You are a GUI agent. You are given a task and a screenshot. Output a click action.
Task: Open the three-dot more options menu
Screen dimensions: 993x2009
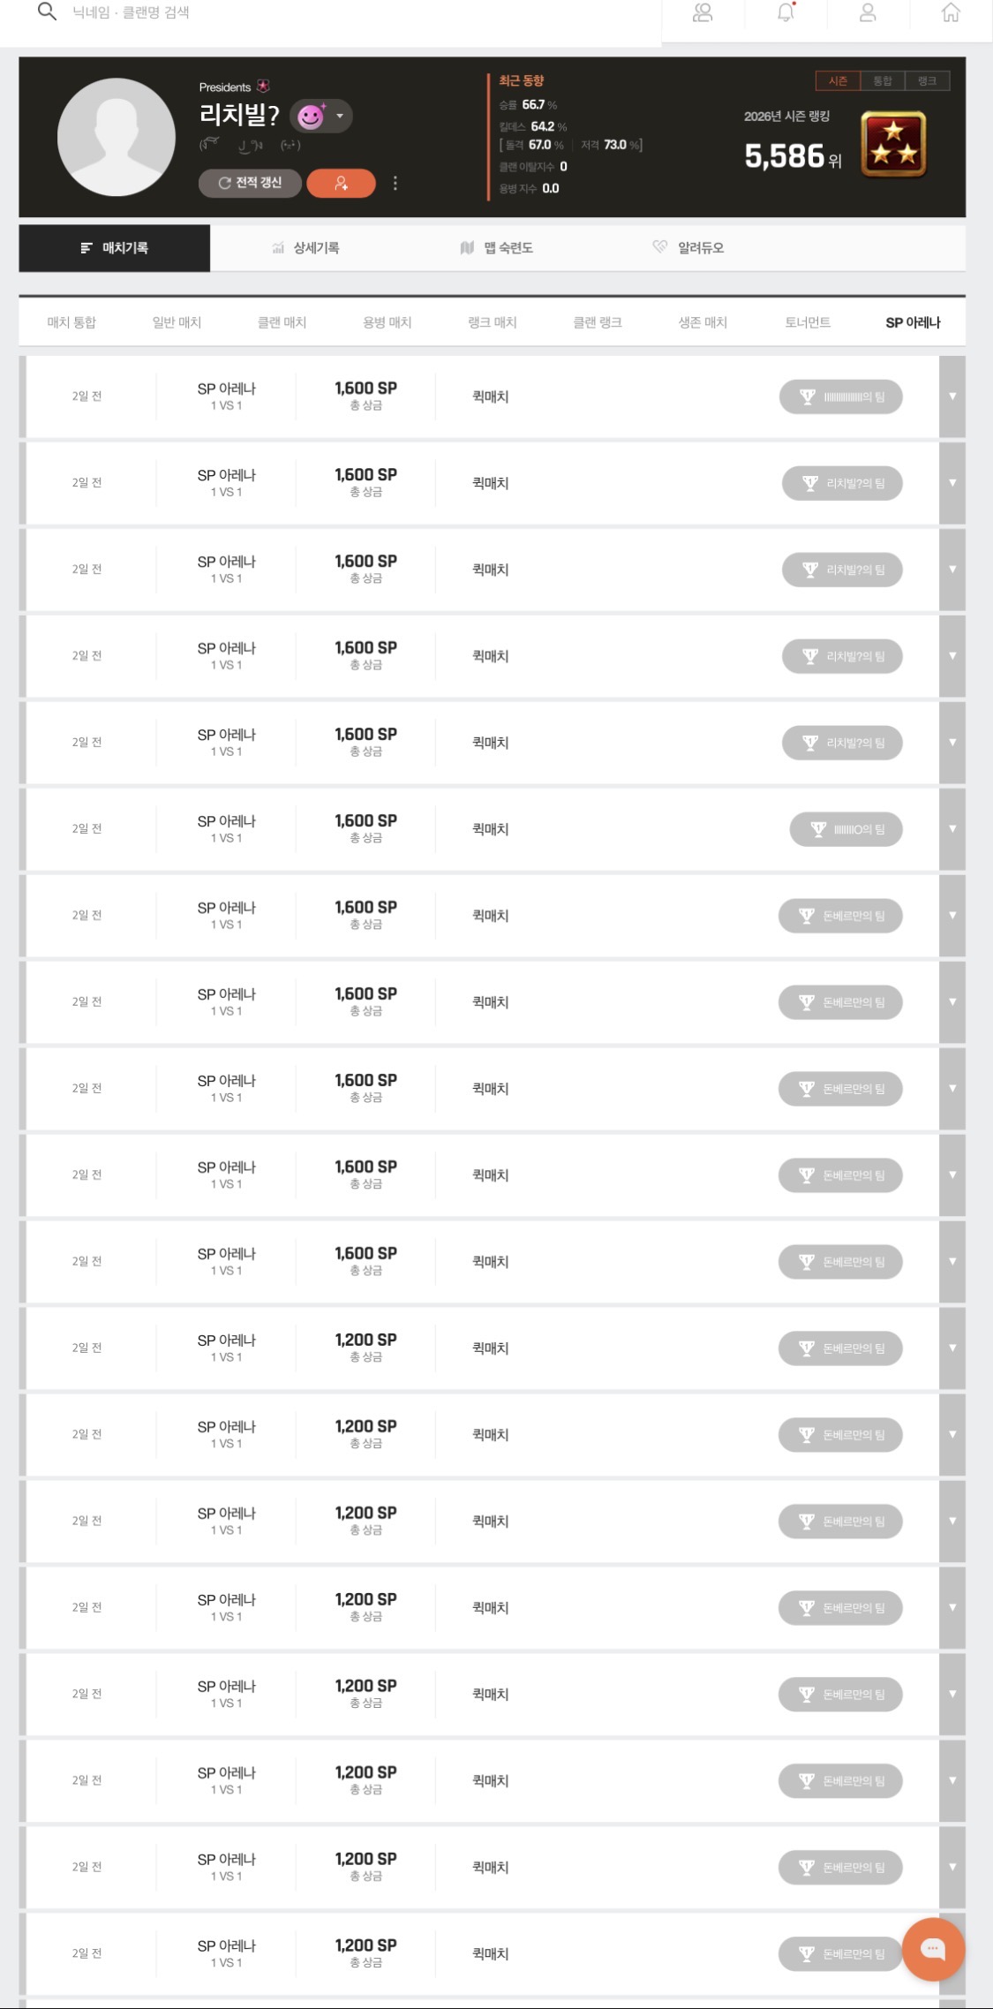(x=395, y=184)
